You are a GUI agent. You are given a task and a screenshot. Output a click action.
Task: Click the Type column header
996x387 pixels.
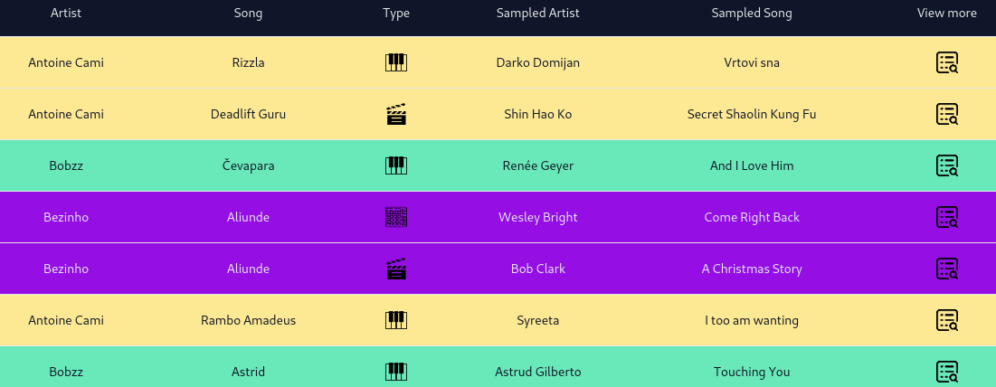[395, 13]
